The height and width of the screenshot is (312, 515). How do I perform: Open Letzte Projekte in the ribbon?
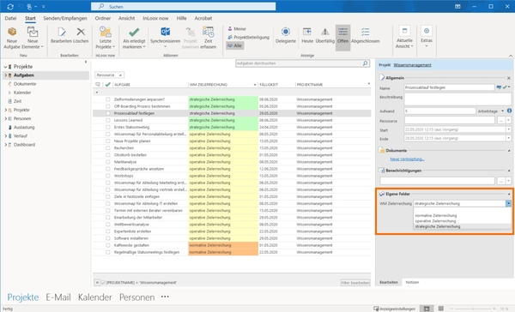106,38
